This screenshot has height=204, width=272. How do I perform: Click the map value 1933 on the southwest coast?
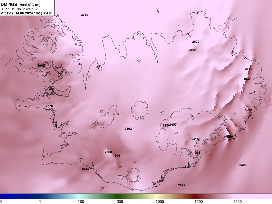[x=85, y=169]
